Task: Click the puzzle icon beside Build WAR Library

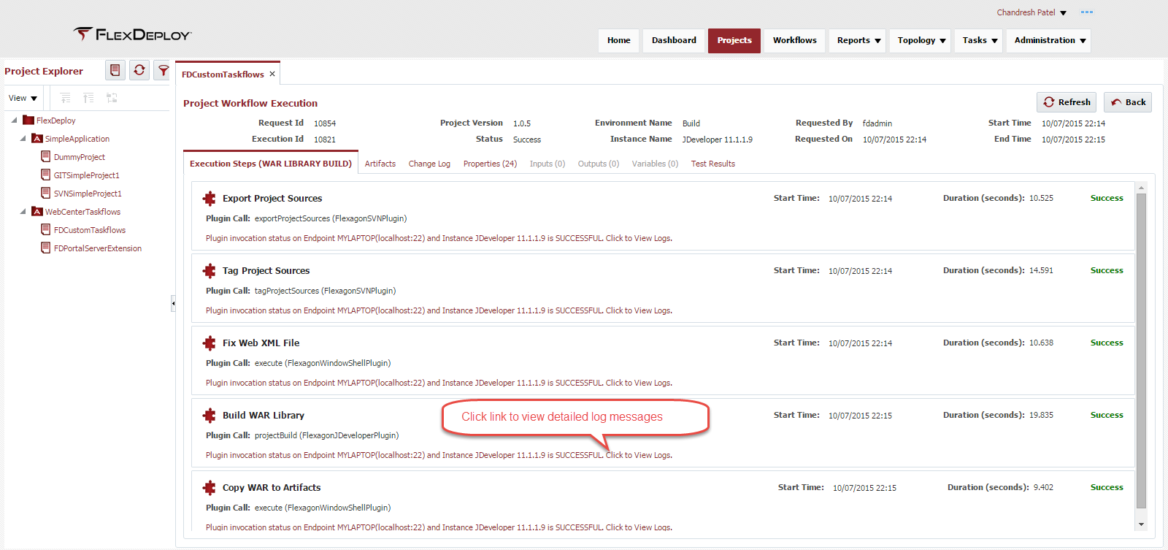Action: click(x=210, y=415)
